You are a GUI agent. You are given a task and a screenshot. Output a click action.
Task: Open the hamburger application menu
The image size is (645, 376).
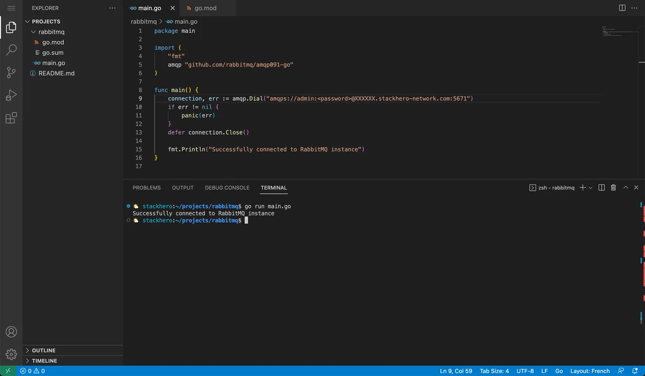point(11,8)
